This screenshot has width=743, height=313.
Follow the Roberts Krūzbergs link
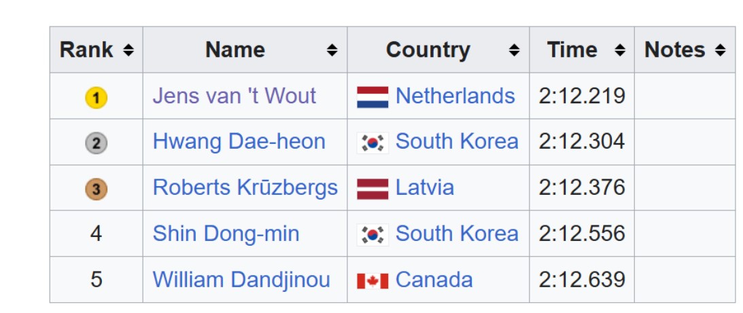click(x=245, y=187)
